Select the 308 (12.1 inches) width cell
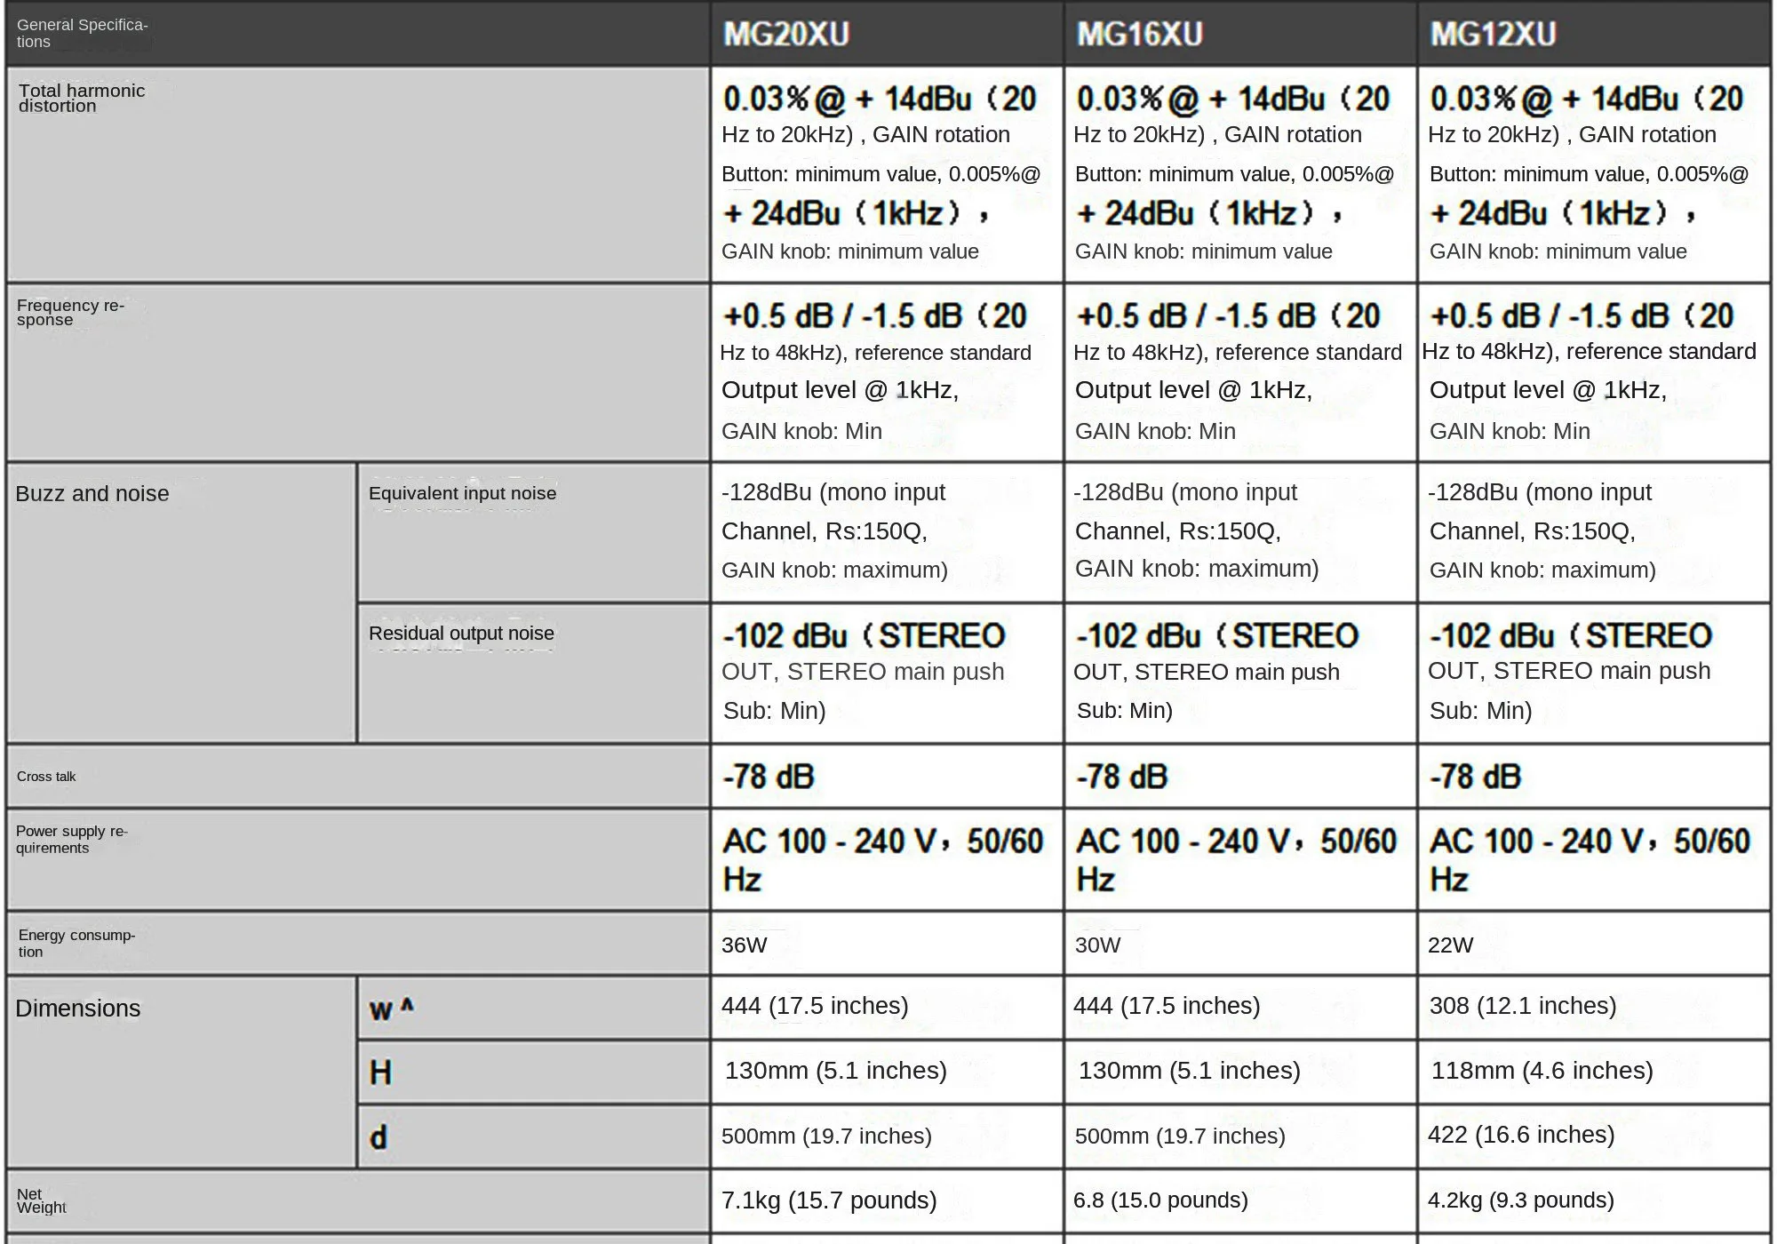 pos(1522,1006)
